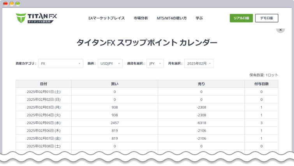294x166 pixels.
Task: Open EAマーケットプレイス menu
Action: 106,18
